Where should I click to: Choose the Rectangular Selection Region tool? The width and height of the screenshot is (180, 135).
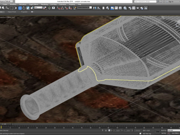point(11,8)
